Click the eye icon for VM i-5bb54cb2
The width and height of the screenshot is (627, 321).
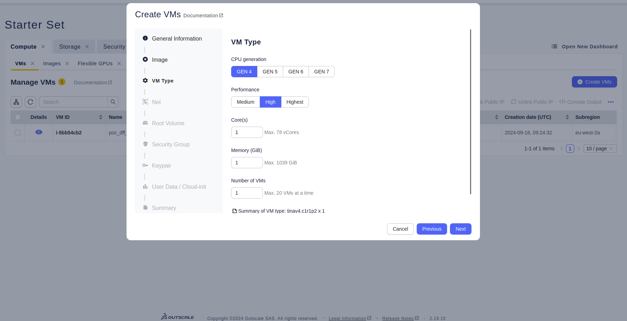(39, 132)
